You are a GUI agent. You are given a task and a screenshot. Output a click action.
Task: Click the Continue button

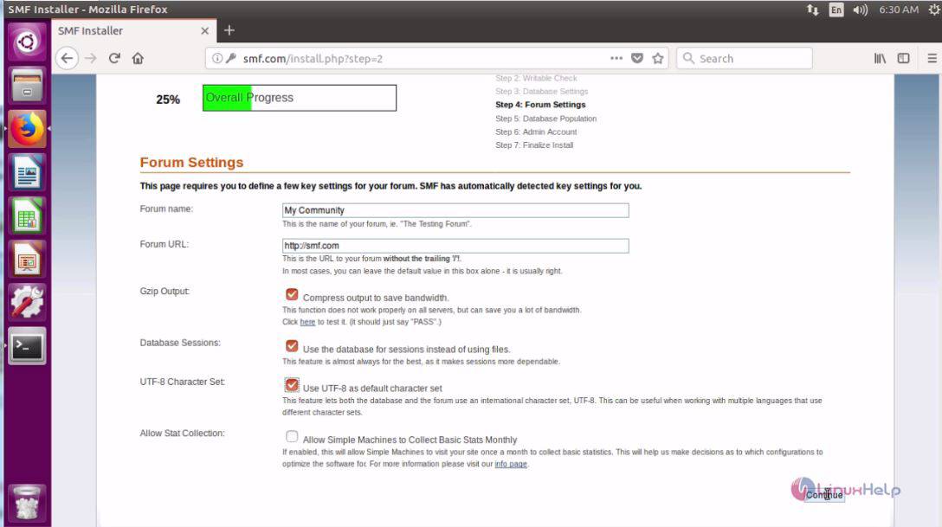[x=824, y=495]
